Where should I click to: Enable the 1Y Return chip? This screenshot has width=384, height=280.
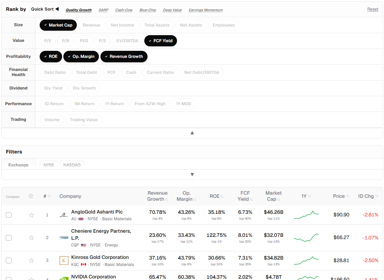[115, 104]
